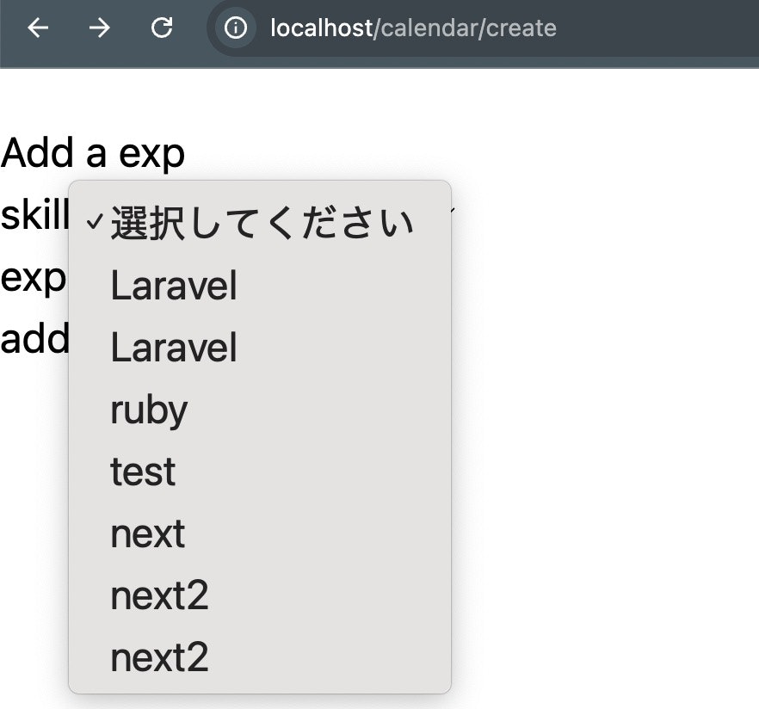Select ruby from the skill list

coord(260,410)
